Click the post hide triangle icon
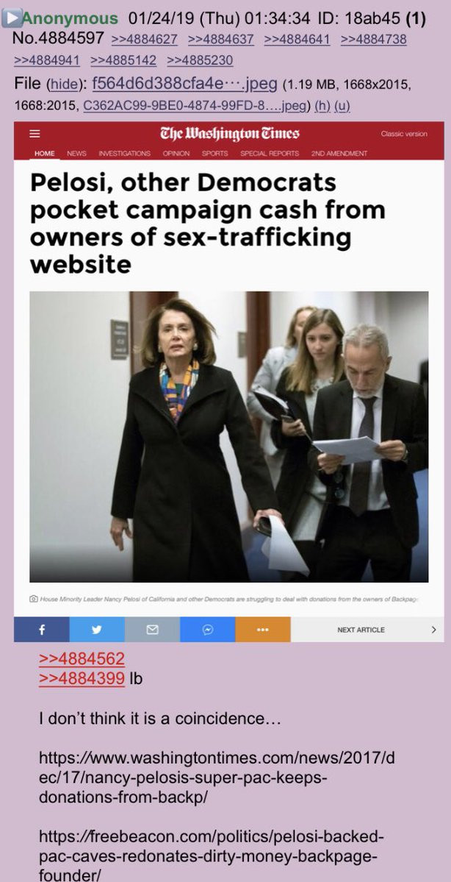The width and height of the screenshot is (451, 882). point(12,18)
